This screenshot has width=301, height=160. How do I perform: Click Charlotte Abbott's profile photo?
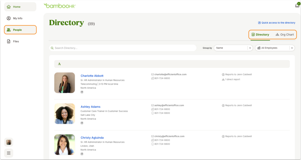click(64, 83)
